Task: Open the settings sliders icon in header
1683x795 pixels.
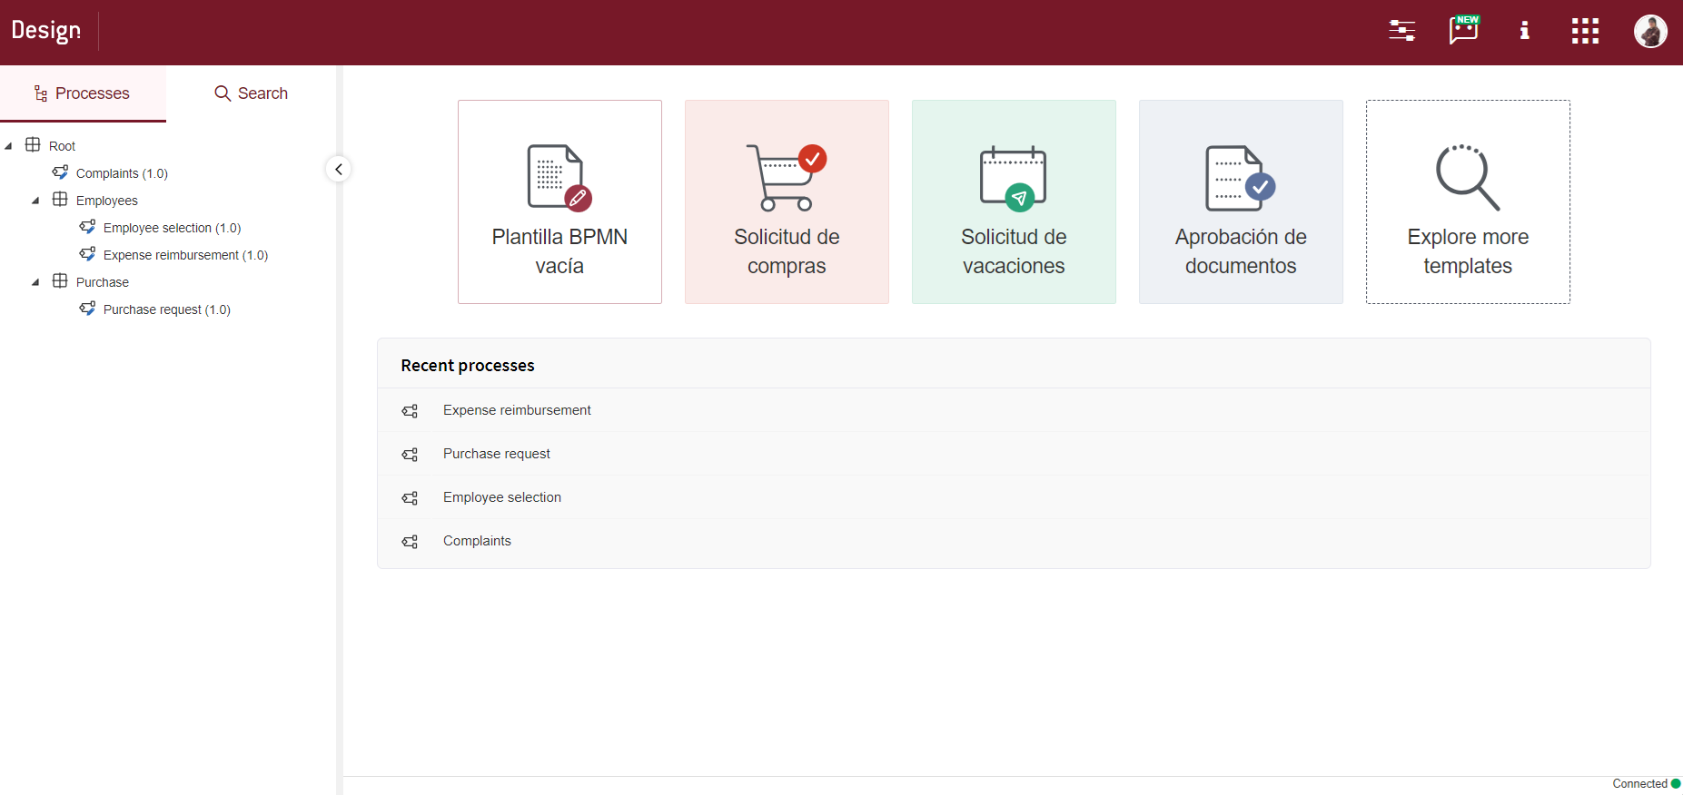Action: 1401,31
